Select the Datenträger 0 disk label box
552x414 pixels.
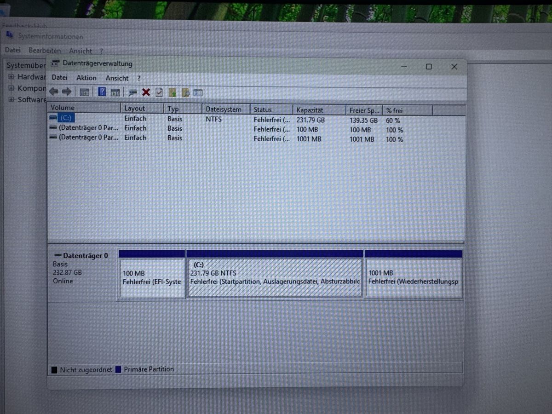tap(82, 275)
